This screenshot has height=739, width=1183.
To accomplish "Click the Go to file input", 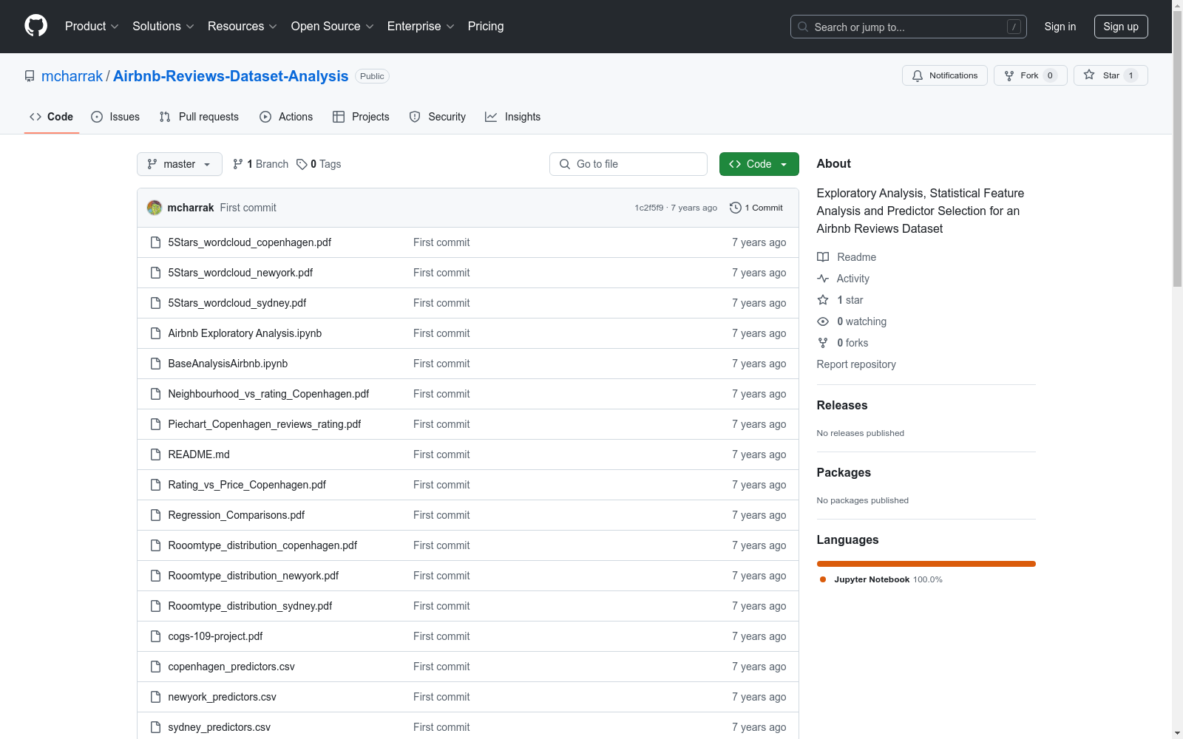I will click(628, 164).
